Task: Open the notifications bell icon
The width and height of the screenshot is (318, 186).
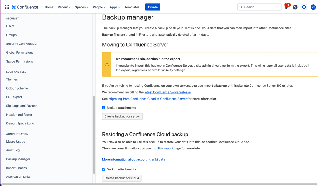Action: 286,7
